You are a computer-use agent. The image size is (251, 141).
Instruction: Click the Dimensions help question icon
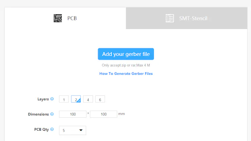tap(52, 114)
